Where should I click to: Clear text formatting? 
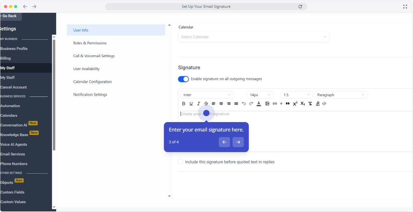coord(310,104)
